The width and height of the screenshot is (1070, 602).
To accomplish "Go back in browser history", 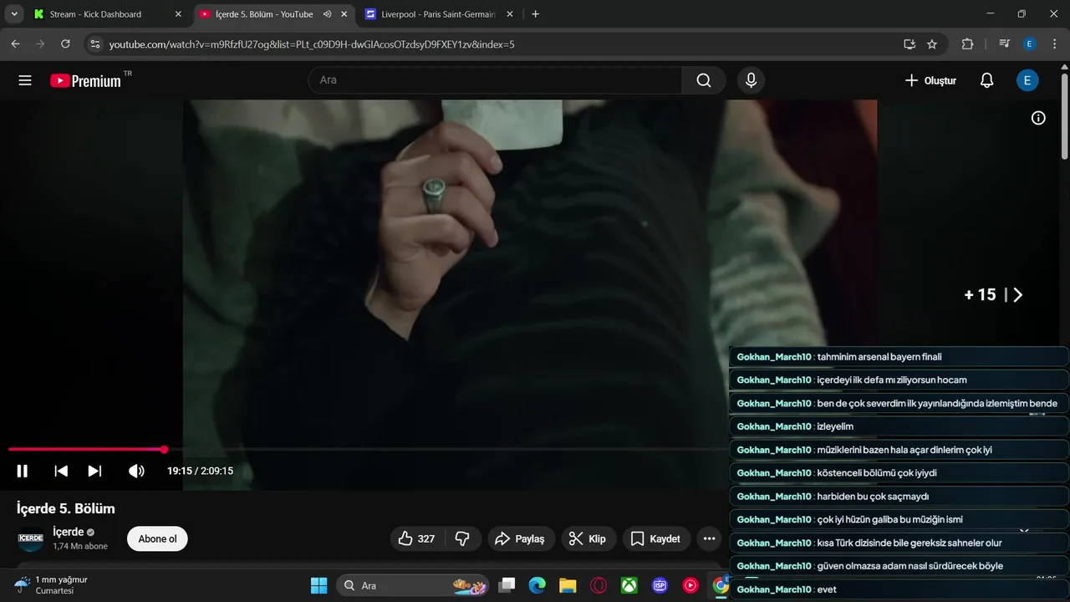I will 16,44.
